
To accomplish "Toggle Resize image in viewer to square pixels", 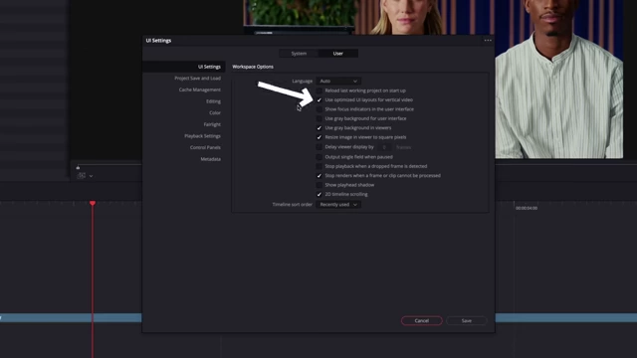I will click(319, 137).
